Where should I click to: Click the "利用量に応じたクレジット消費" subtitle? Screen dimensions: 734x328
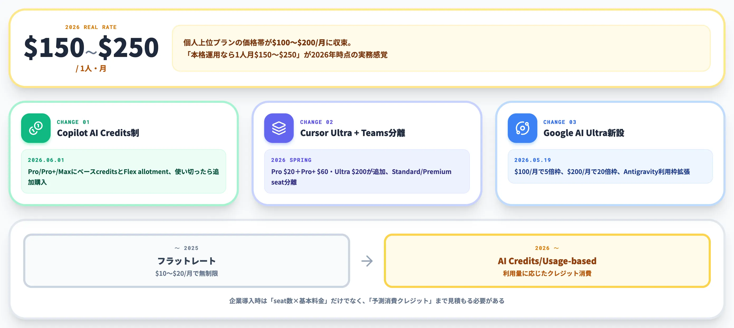(x=547, y=274)
